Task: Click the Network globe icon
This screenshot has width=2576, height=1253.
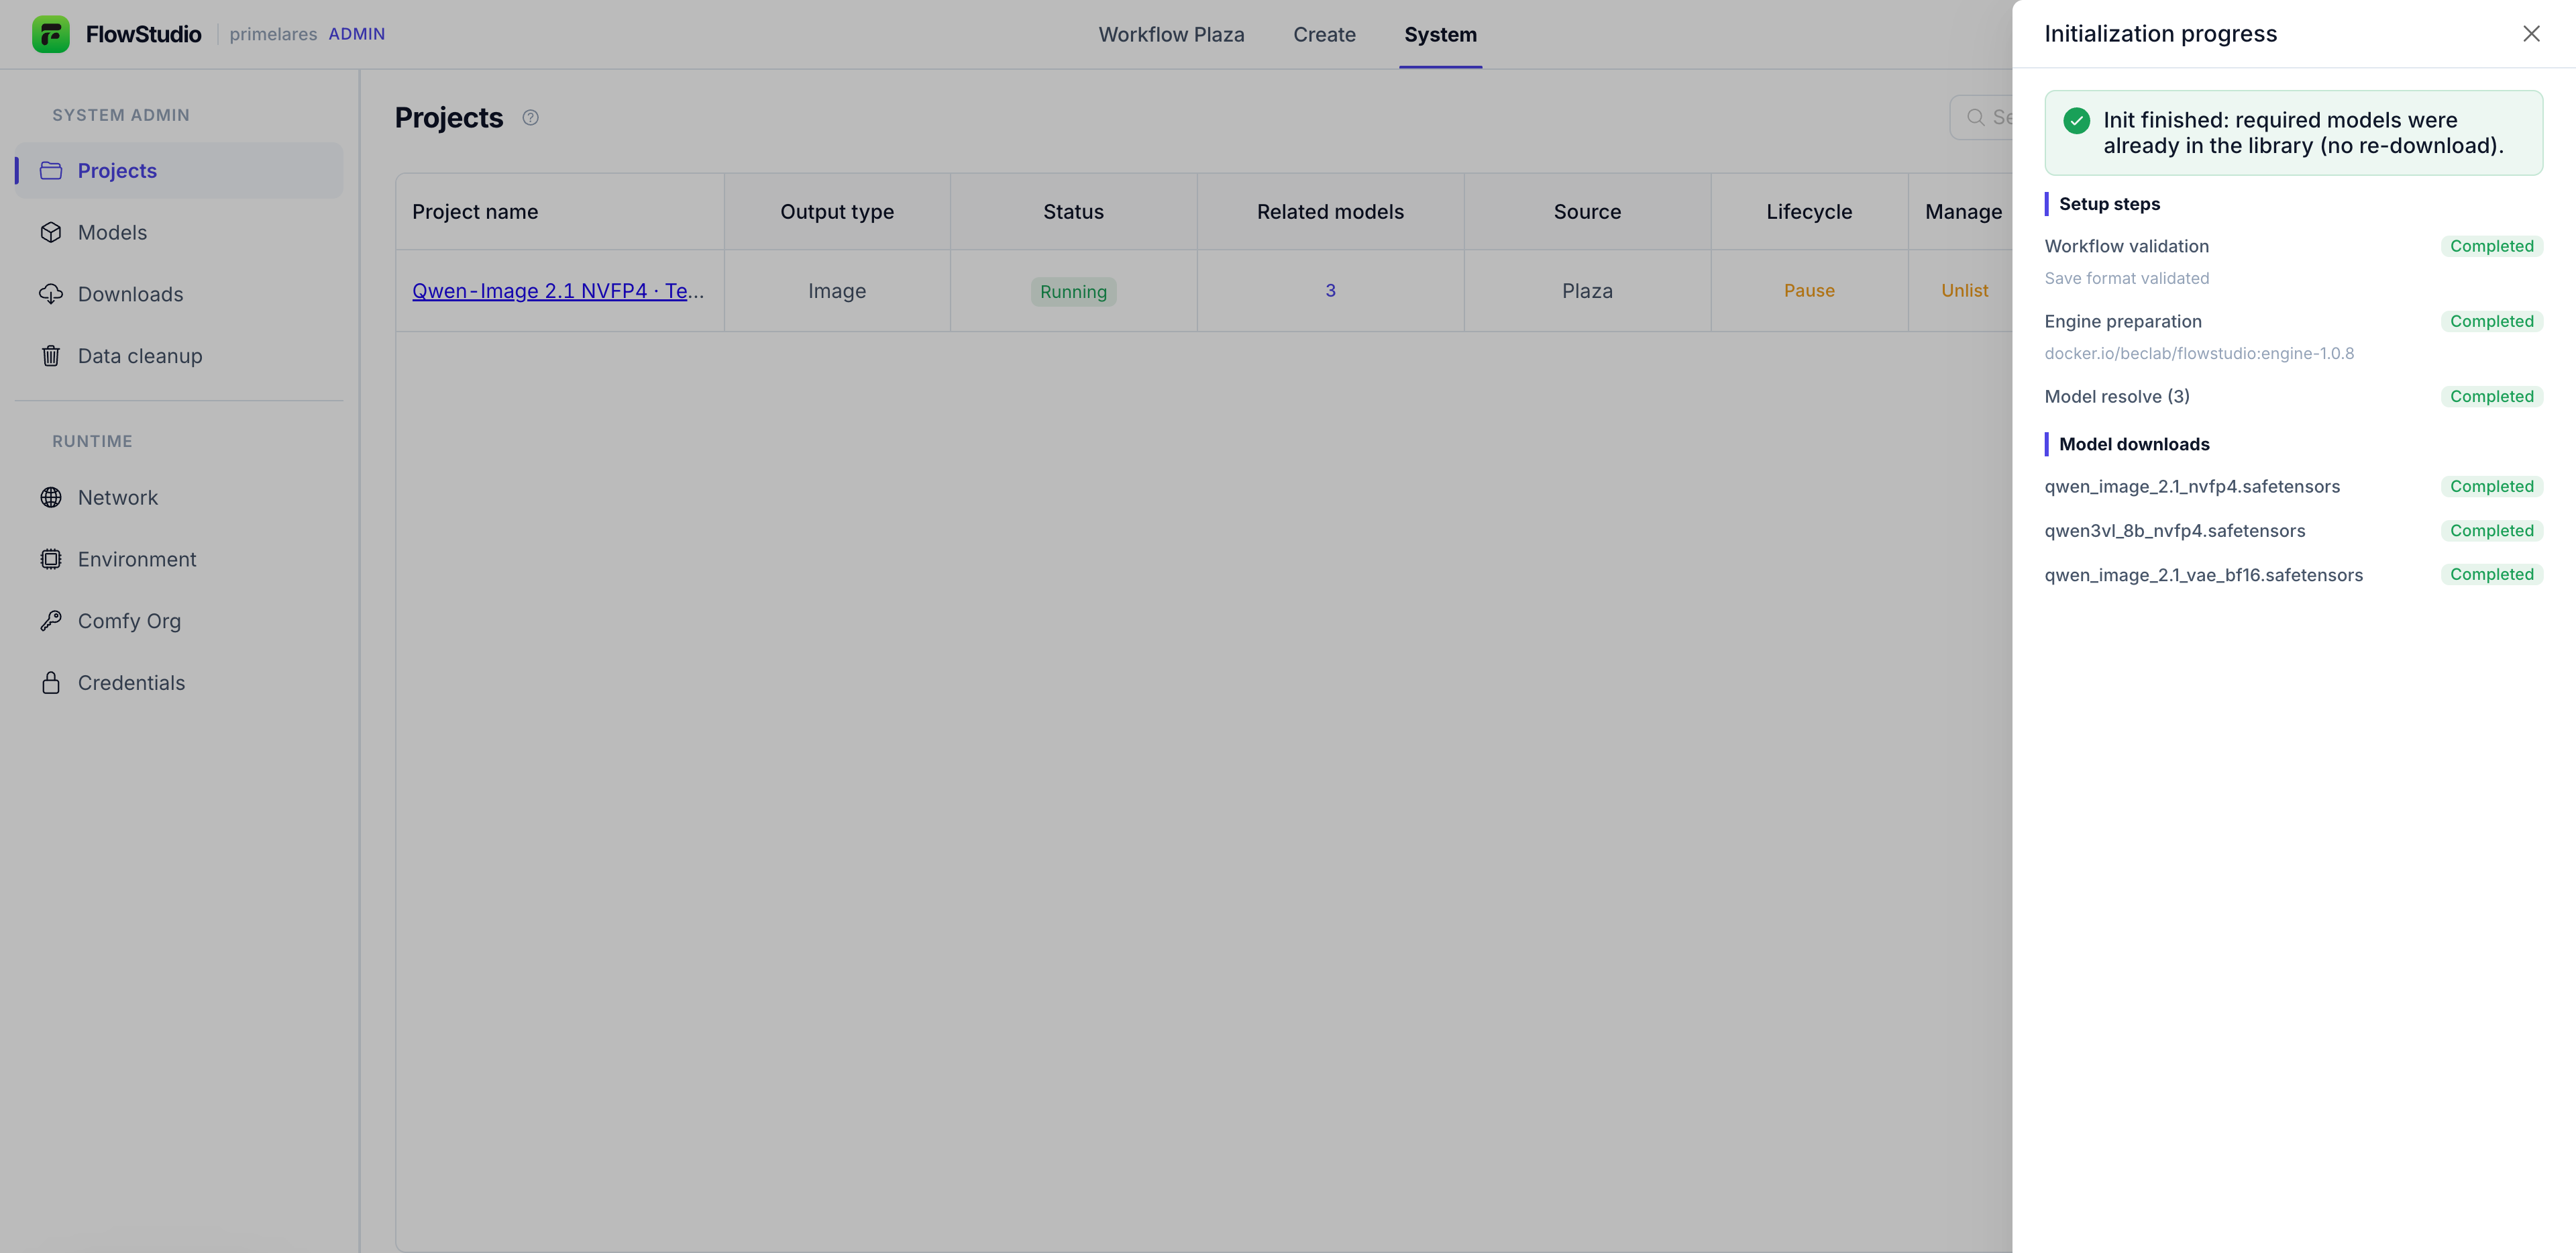Action: pyautogui.click(x=51, y=497)
